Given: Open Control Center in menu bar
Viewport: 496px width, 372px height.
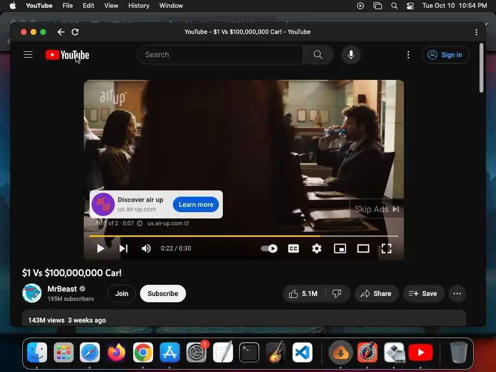Looking at the screenshot, I should (410, 6).
